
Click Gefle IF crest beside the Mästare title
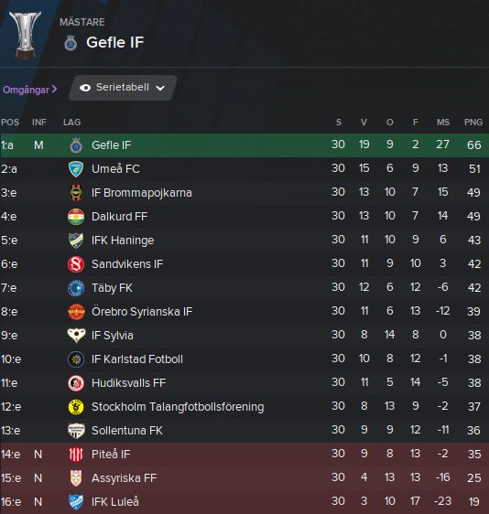71,43
